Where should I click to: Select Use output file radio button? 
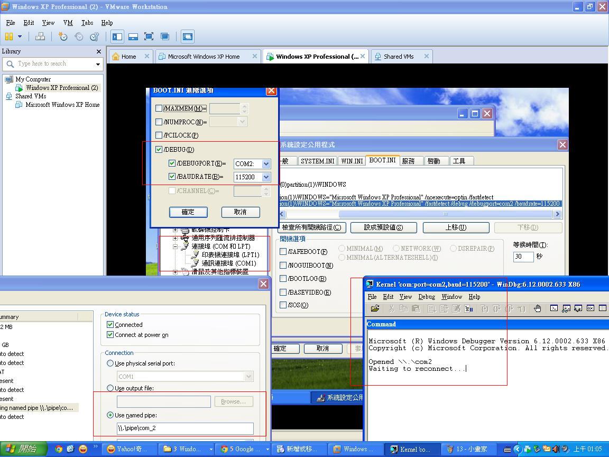110,388
